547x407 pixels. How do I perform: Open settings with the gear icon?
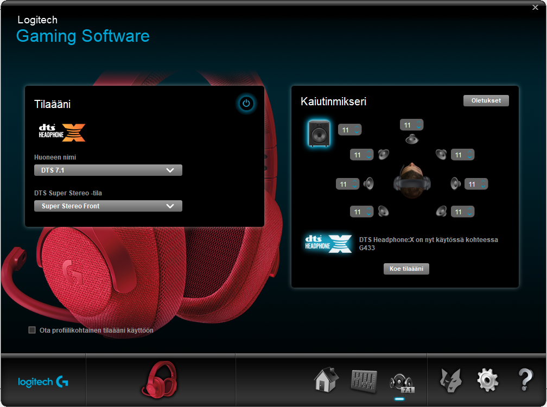click(488, 380)
